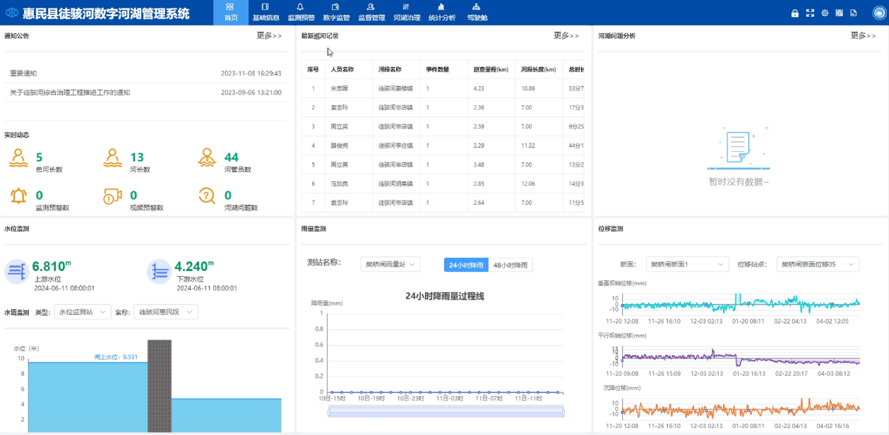Click the 河湖问题数 magnifier icon
The image size is (889, 435).
[x=207, y=196]
